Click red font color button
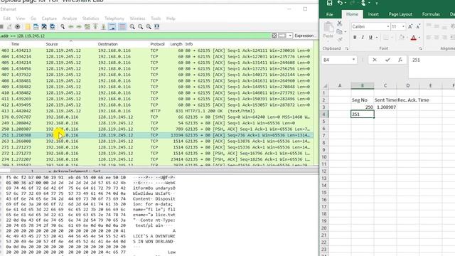 coord(414,38)
